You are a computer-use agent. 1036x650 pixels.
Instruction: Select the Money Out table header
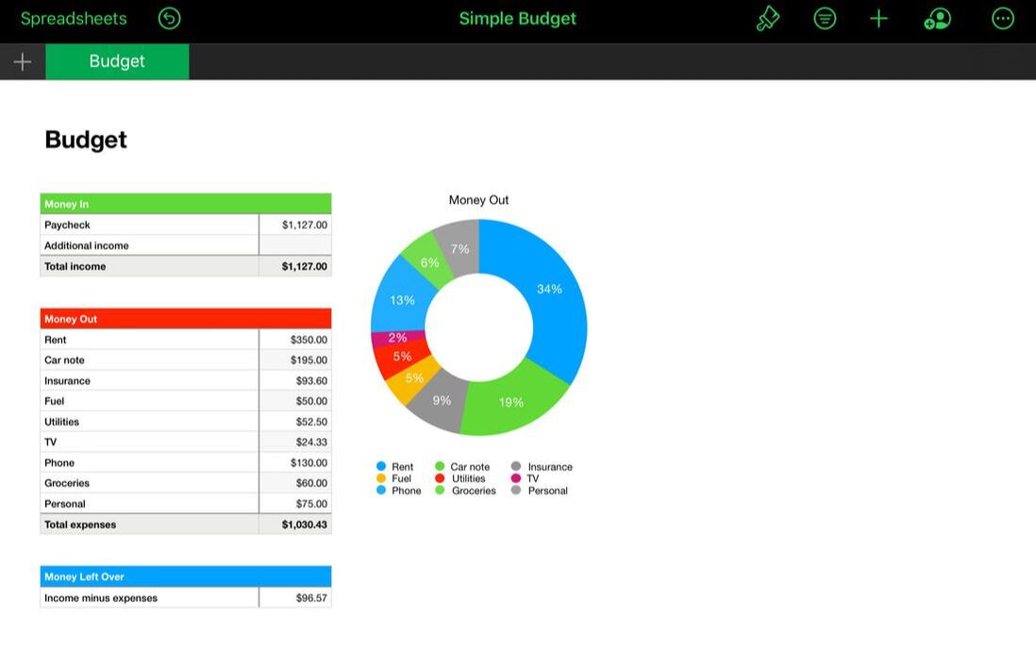pos(185,319)
